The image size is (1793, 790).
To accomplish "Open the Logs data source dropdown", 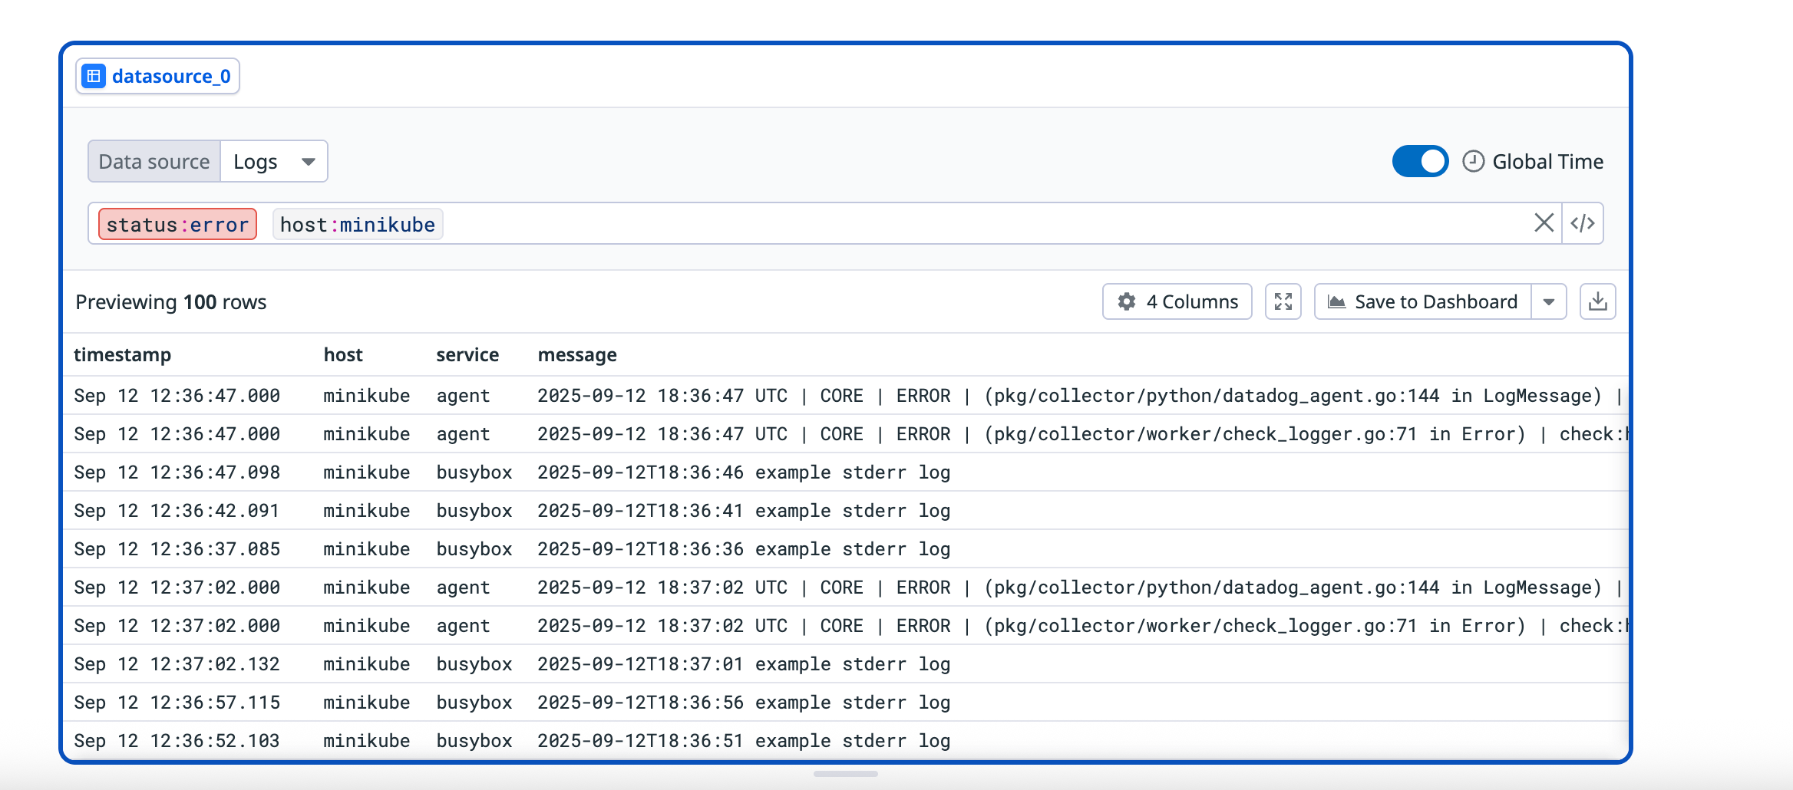I will [x=274, y=161].
